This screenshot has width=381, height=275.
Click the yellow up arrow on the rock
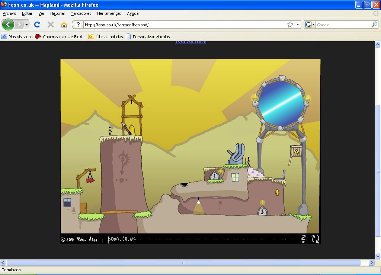click(277, 192)
